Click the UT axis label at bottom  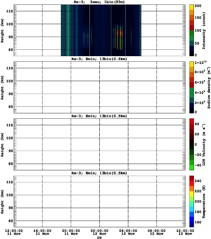[99, 238]
